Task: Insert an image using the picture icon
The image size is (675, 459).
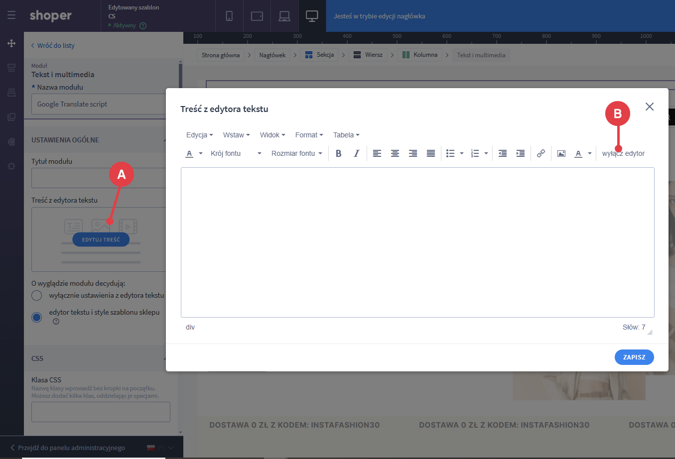Action: tap(561, 153)
